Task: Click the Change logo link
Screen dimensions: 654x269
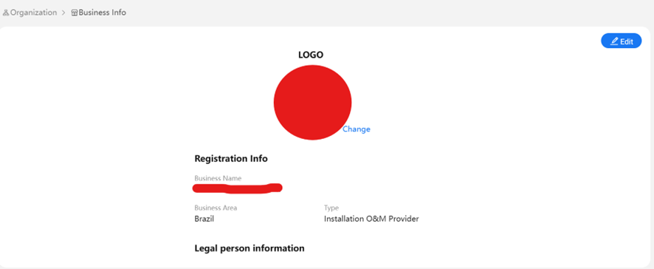Action: (357, 129)
